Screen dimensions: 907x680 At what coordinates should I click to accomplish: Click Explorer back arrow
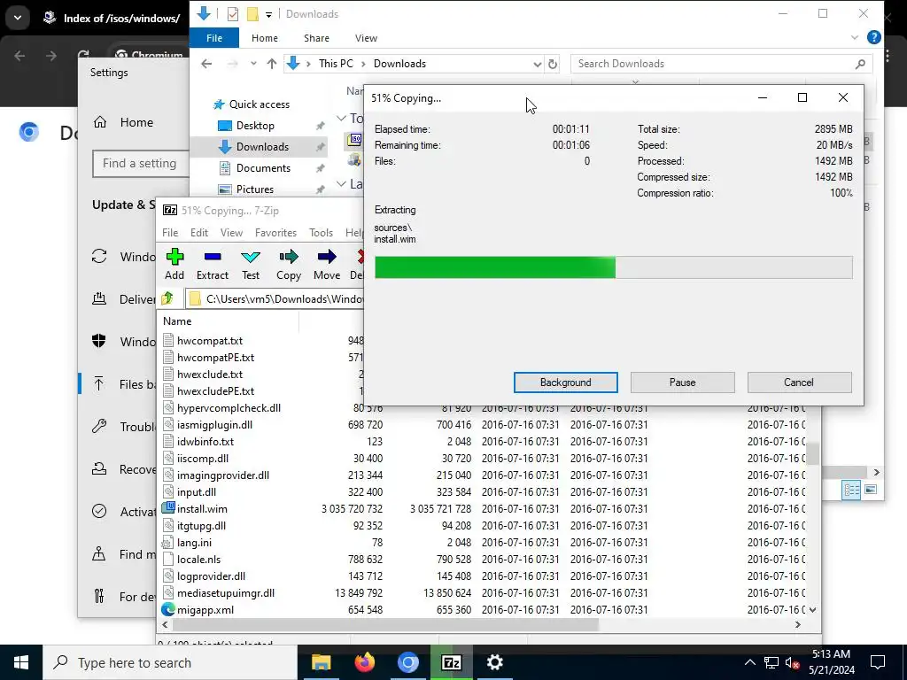pyautogui.click(x=206, y=64)
